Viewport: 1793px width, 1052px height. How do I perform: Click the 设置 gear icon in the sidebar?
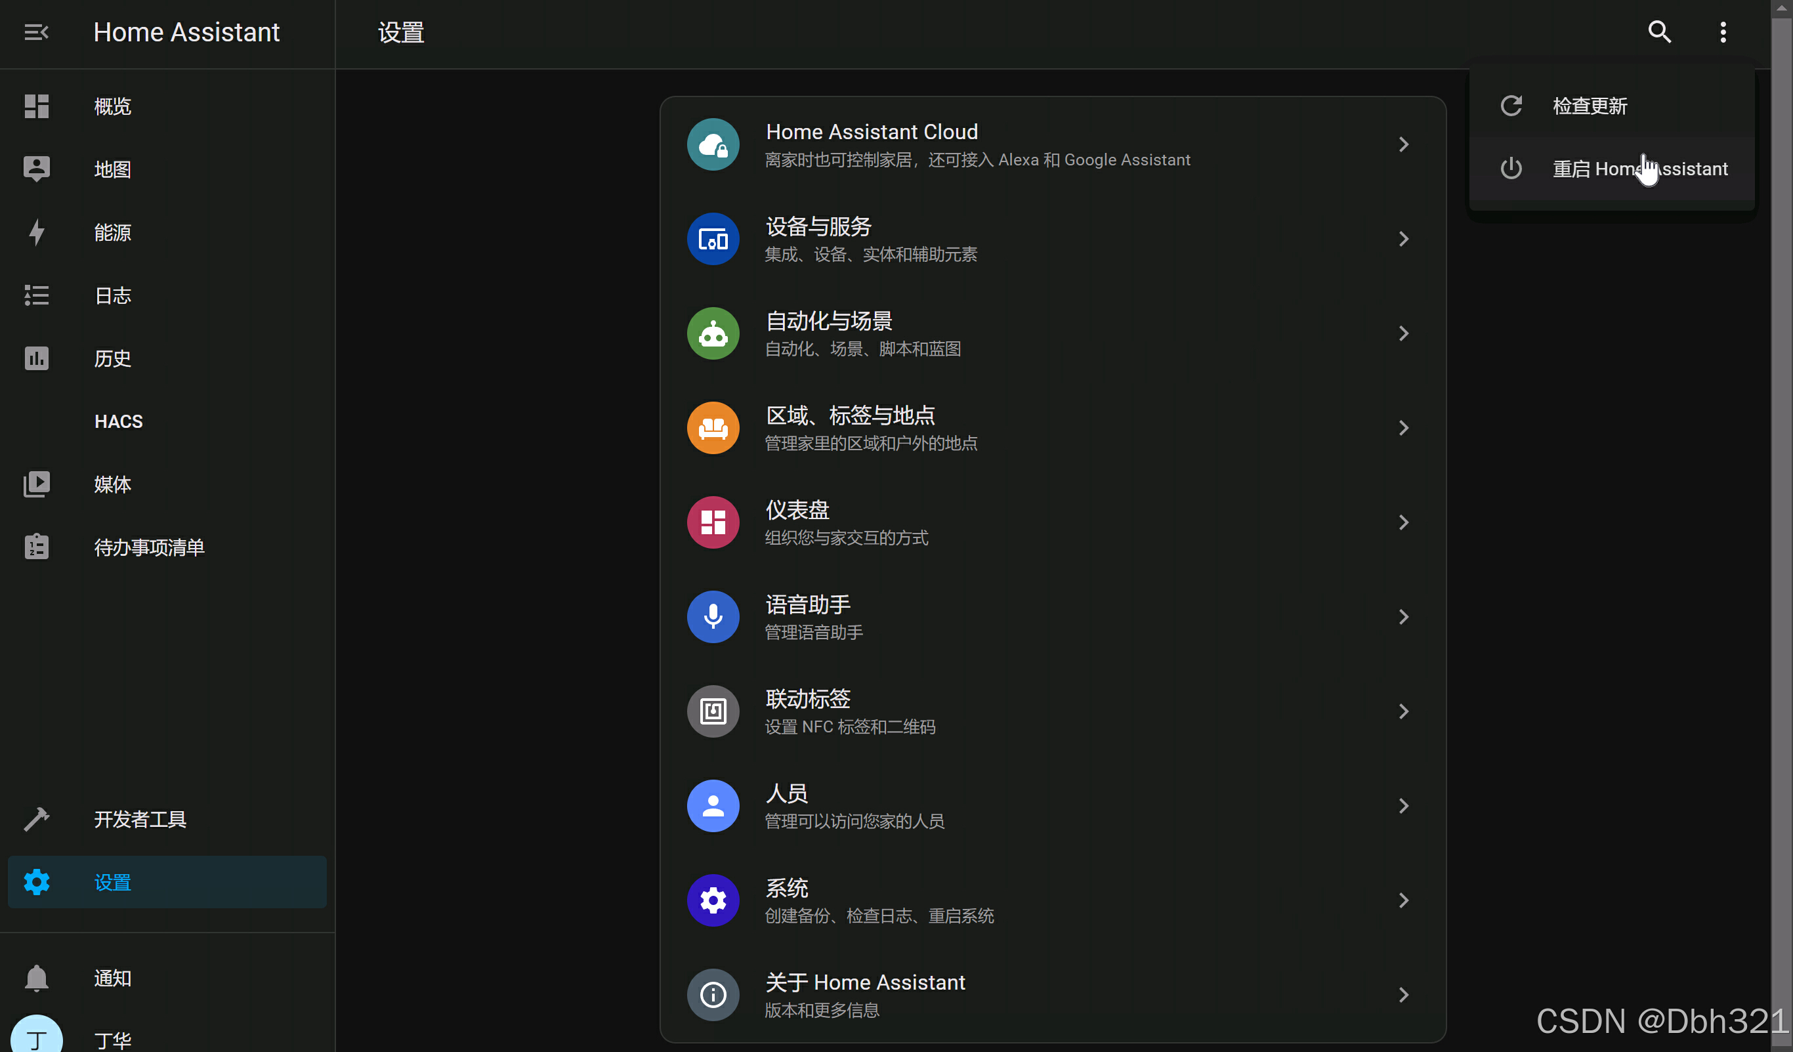pyautogui.click(x=36, y=882)
